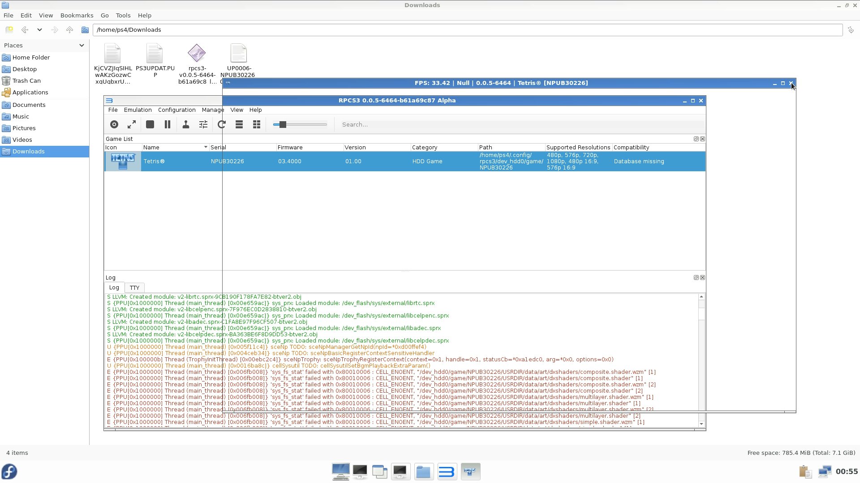Viewport: 860px width, 483px height.
Task: Adjust the icon size slider in RPCS3 toolbar
Action: [300, 125]
